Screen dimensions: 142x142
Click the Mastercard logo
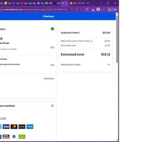[x=14, y=127]
